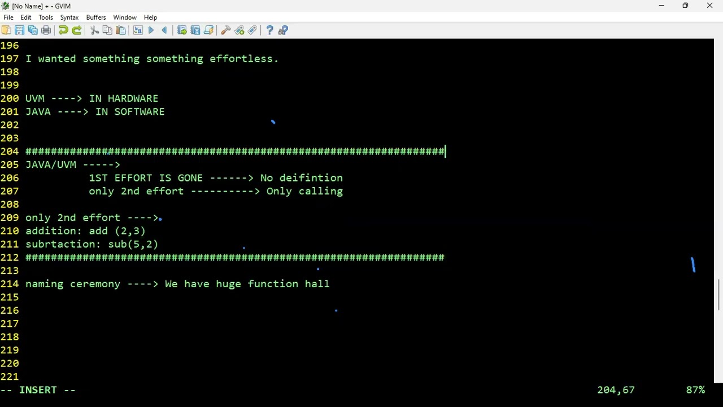The image size is (723, 407).
Task: Click 'only 2nd effort ---->' on line 209
Action: [x=92, y=218]
